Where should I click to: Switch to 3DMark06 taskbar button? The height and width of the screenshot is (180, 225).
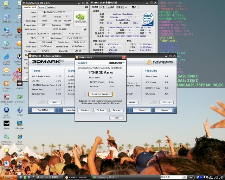click(x=78, y=178)
